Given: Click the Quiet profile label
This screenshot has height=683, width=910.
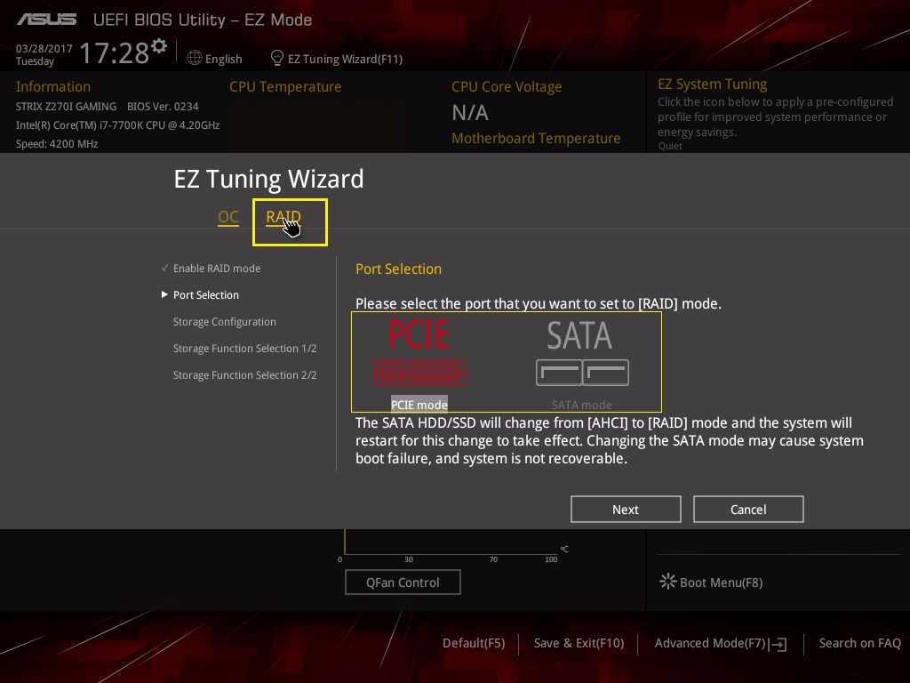Looking at the screenshot, I should point(670,146).
